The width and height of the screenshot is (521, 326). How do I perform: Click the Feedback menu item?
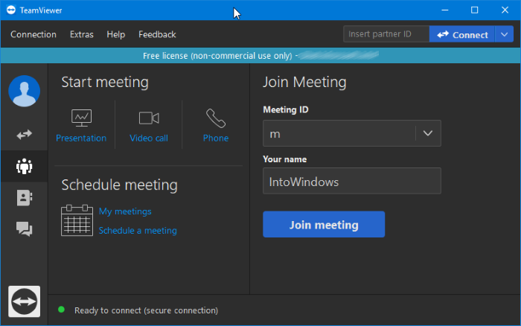pos(157,34)
